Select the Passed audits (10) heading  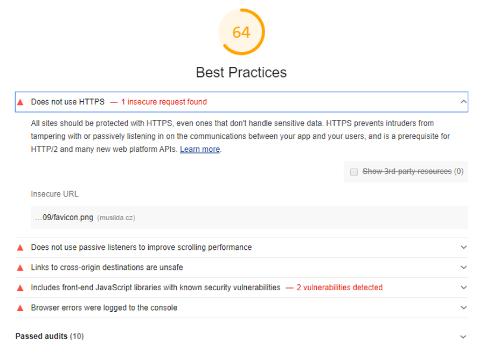[50, 337]
